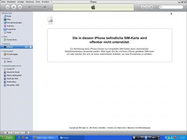Toggle repeat playback
187x140 pixels.
pos(20,133)
